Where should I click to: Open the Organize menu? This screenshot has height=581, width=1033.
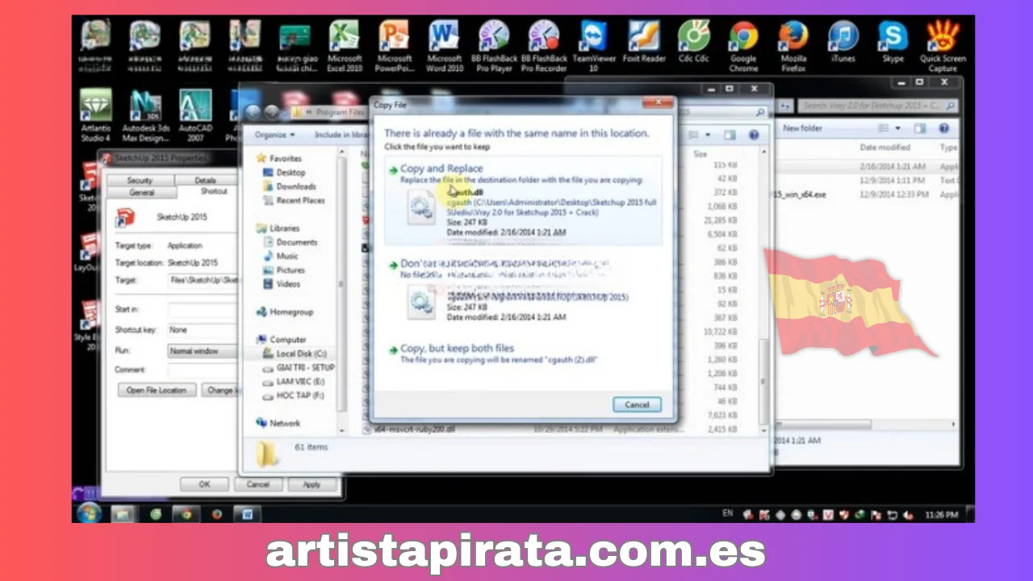tap(275, 135)
